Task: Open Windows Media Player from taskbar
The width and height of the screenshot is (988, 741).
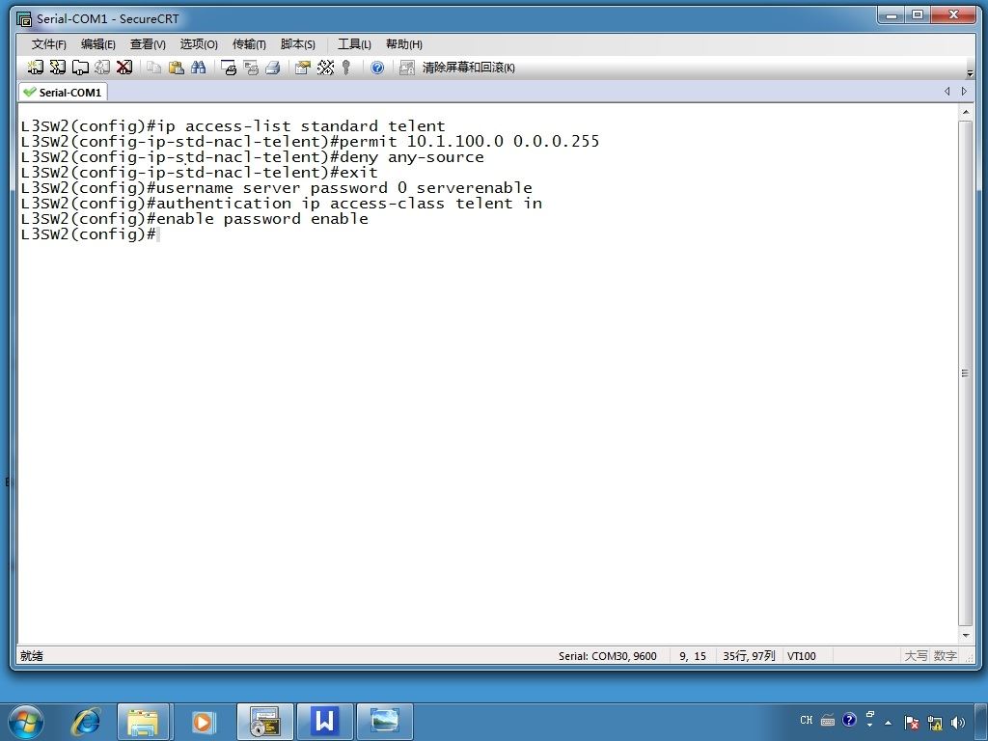Action: click(203, 722)
